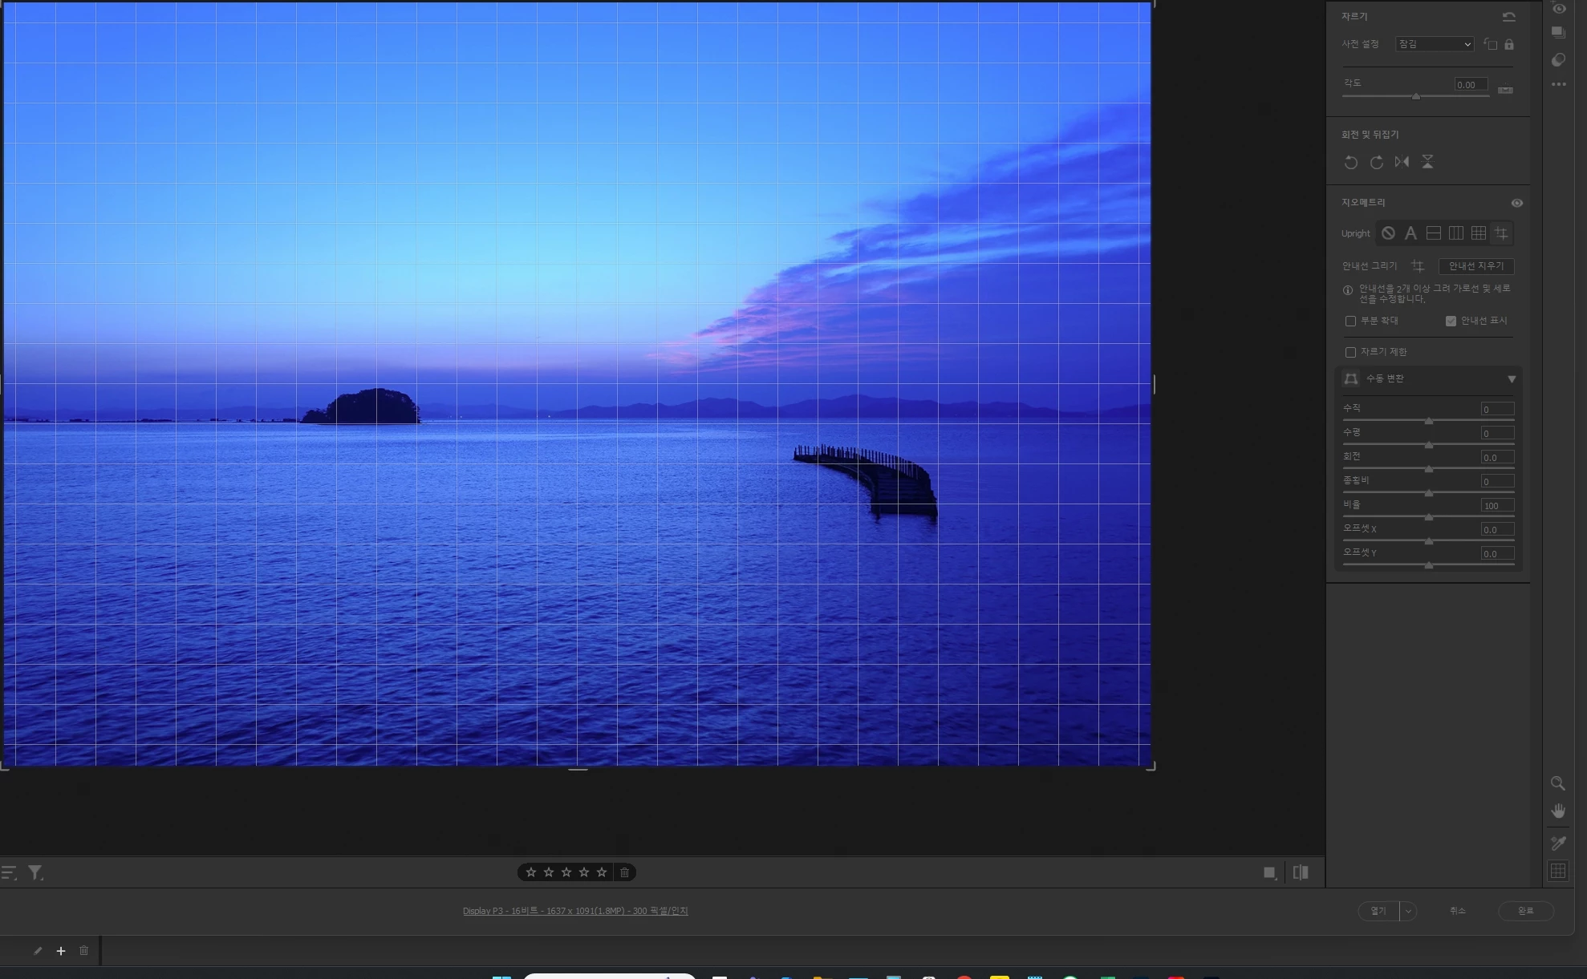Toggle Geometry panel visibility eye
This screenshot has width=1587, height=979.
pos(1516,203)
